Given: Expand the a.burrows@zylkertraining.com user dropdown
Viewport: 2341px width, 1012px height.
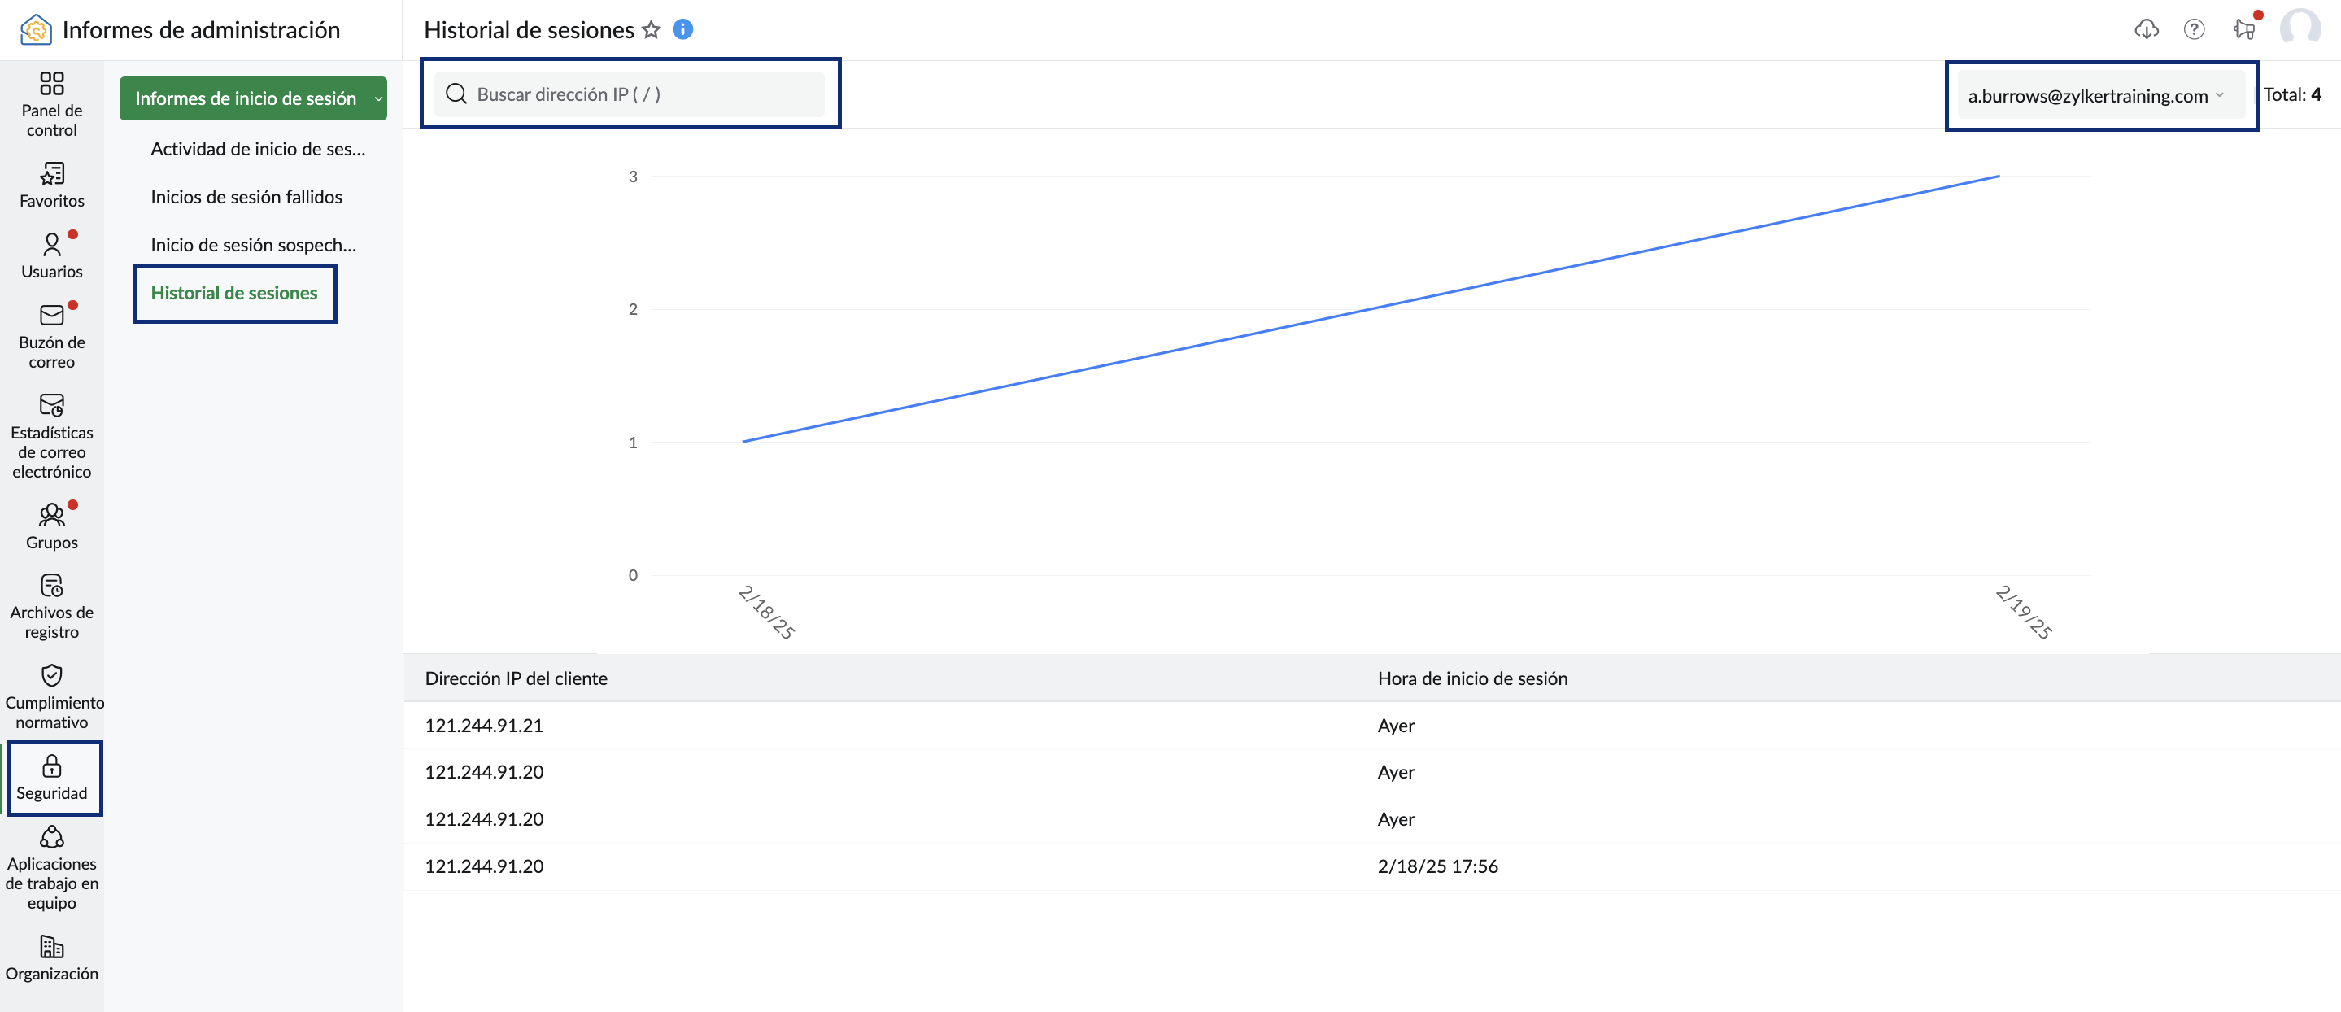Looking at the screenshot, I should [x=2095, y=95].
